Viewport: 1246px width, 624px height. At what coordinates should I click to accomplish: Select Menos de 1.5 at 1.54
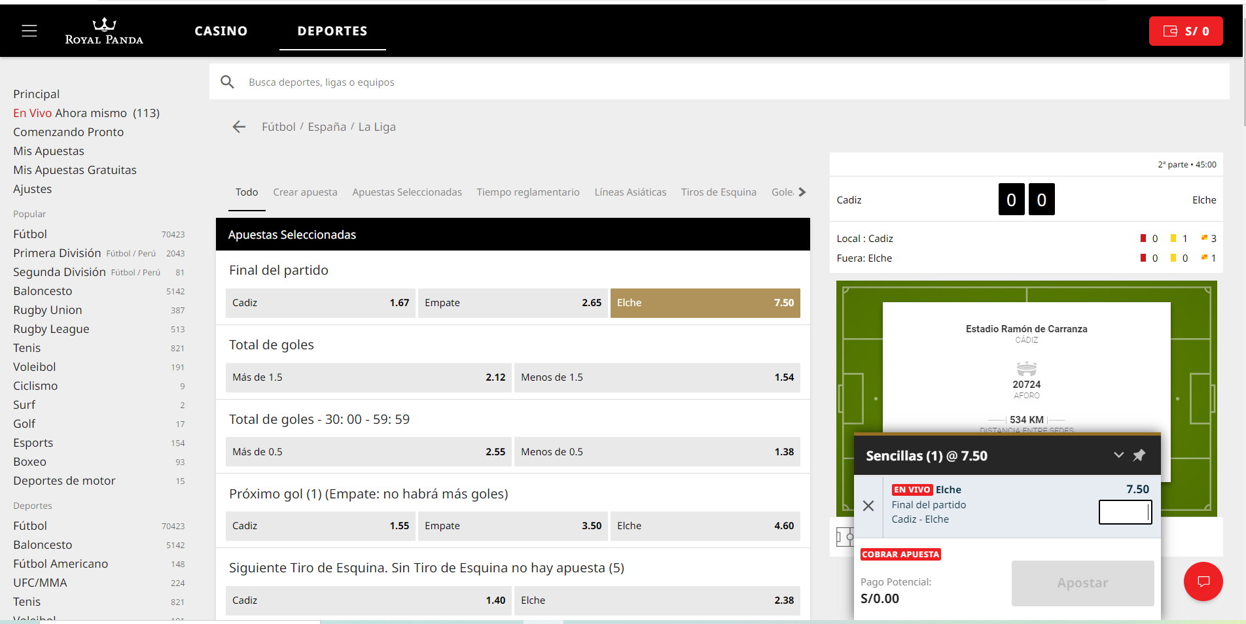tap(657, 377)
